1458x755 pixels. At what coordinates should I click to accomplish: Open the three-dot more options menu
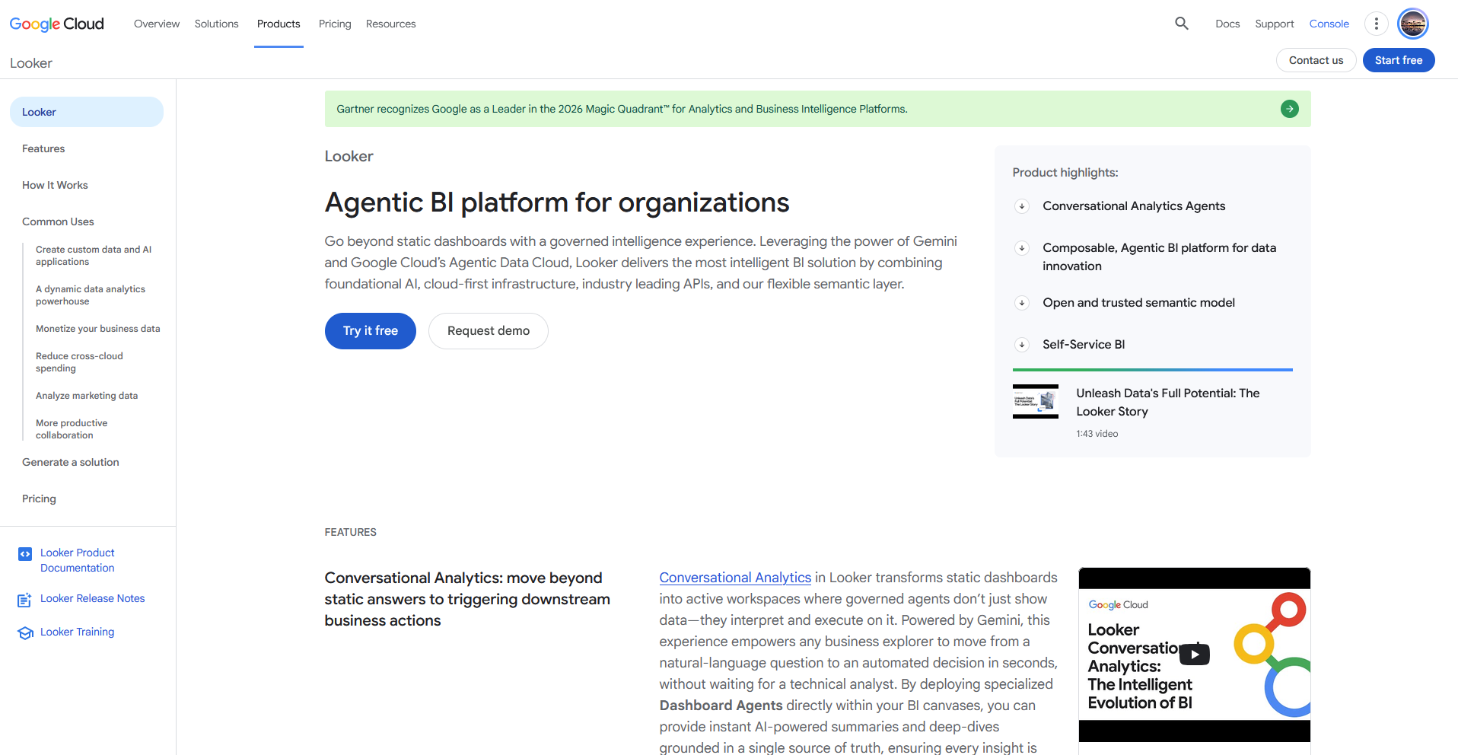point(1376,24)
